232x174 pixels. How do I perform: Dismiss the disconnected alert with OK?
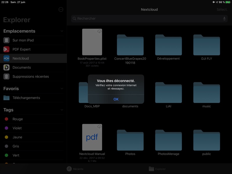point(116,99)
